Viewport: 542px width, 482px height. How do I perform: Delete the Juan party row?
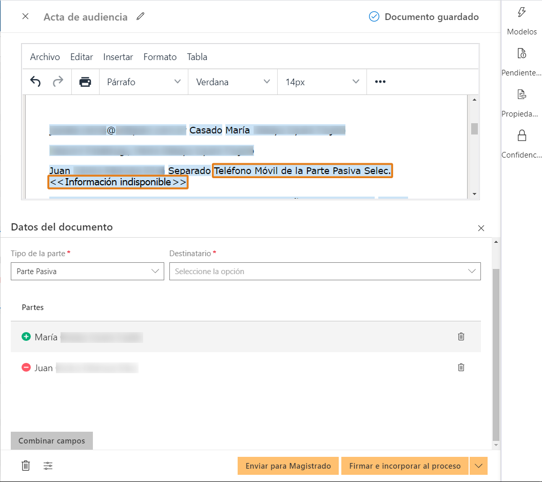[461, 367]
